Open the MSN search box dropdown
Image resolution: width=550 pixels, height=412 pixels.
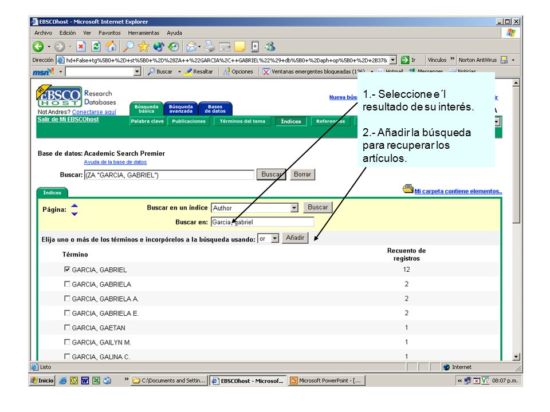(137, 72)
